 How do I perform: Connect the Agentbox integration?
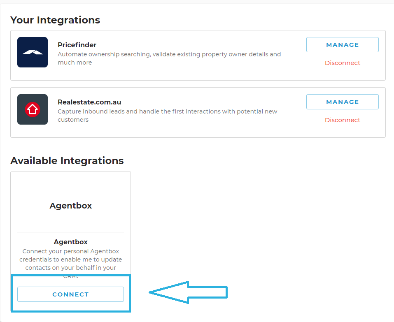[x=71, y=294]
